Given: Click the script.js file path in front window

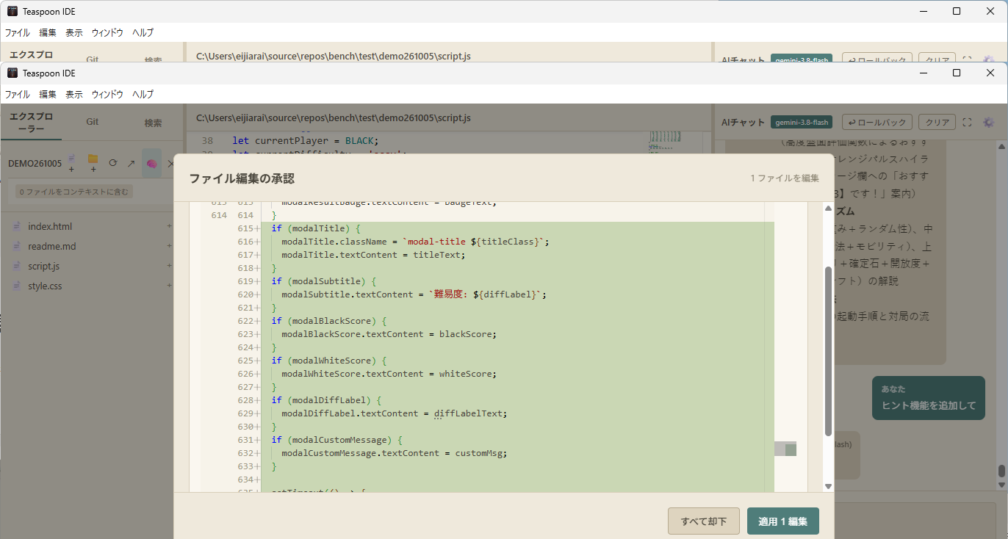Looking at the screenshot, I should click(333, 117).
